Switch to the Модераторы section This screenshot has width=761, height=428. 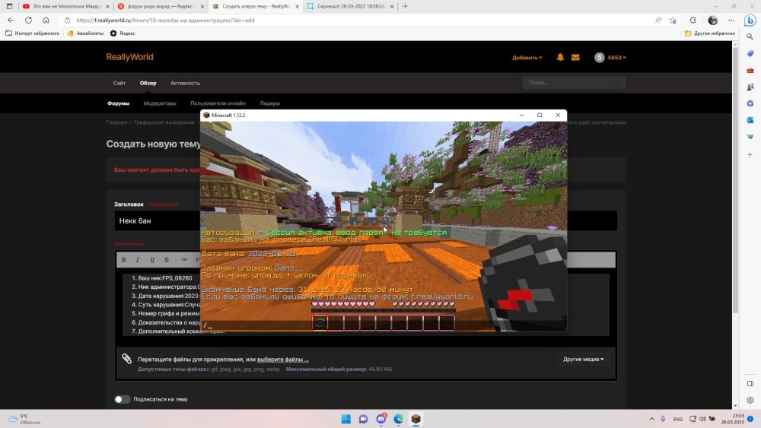click(x=160, y=103)
